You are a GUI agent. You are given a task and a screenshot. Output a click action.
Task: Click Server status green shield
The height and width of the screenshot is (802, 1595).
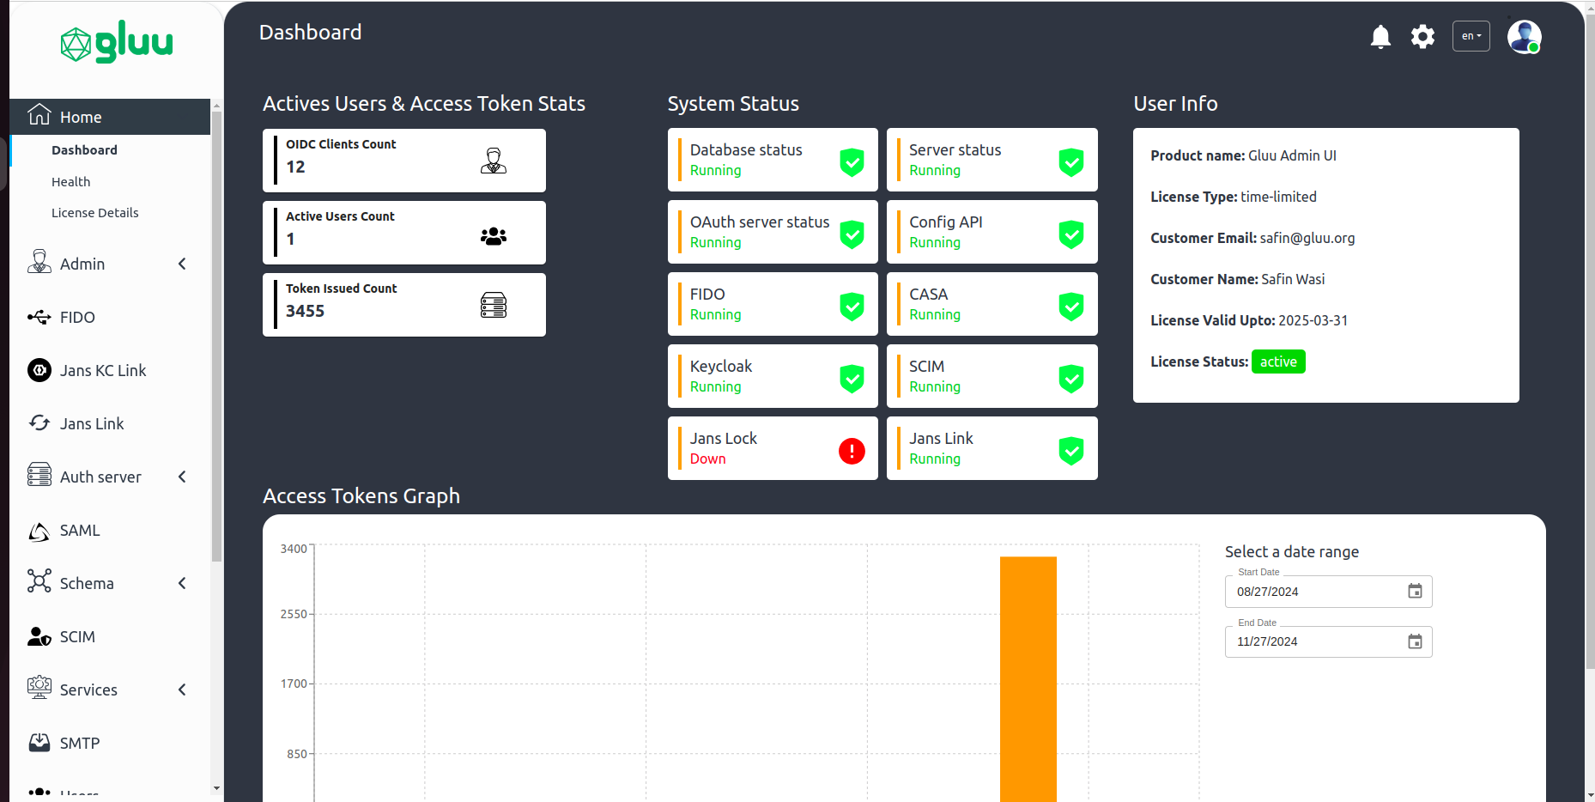[x=1071, y=161]
